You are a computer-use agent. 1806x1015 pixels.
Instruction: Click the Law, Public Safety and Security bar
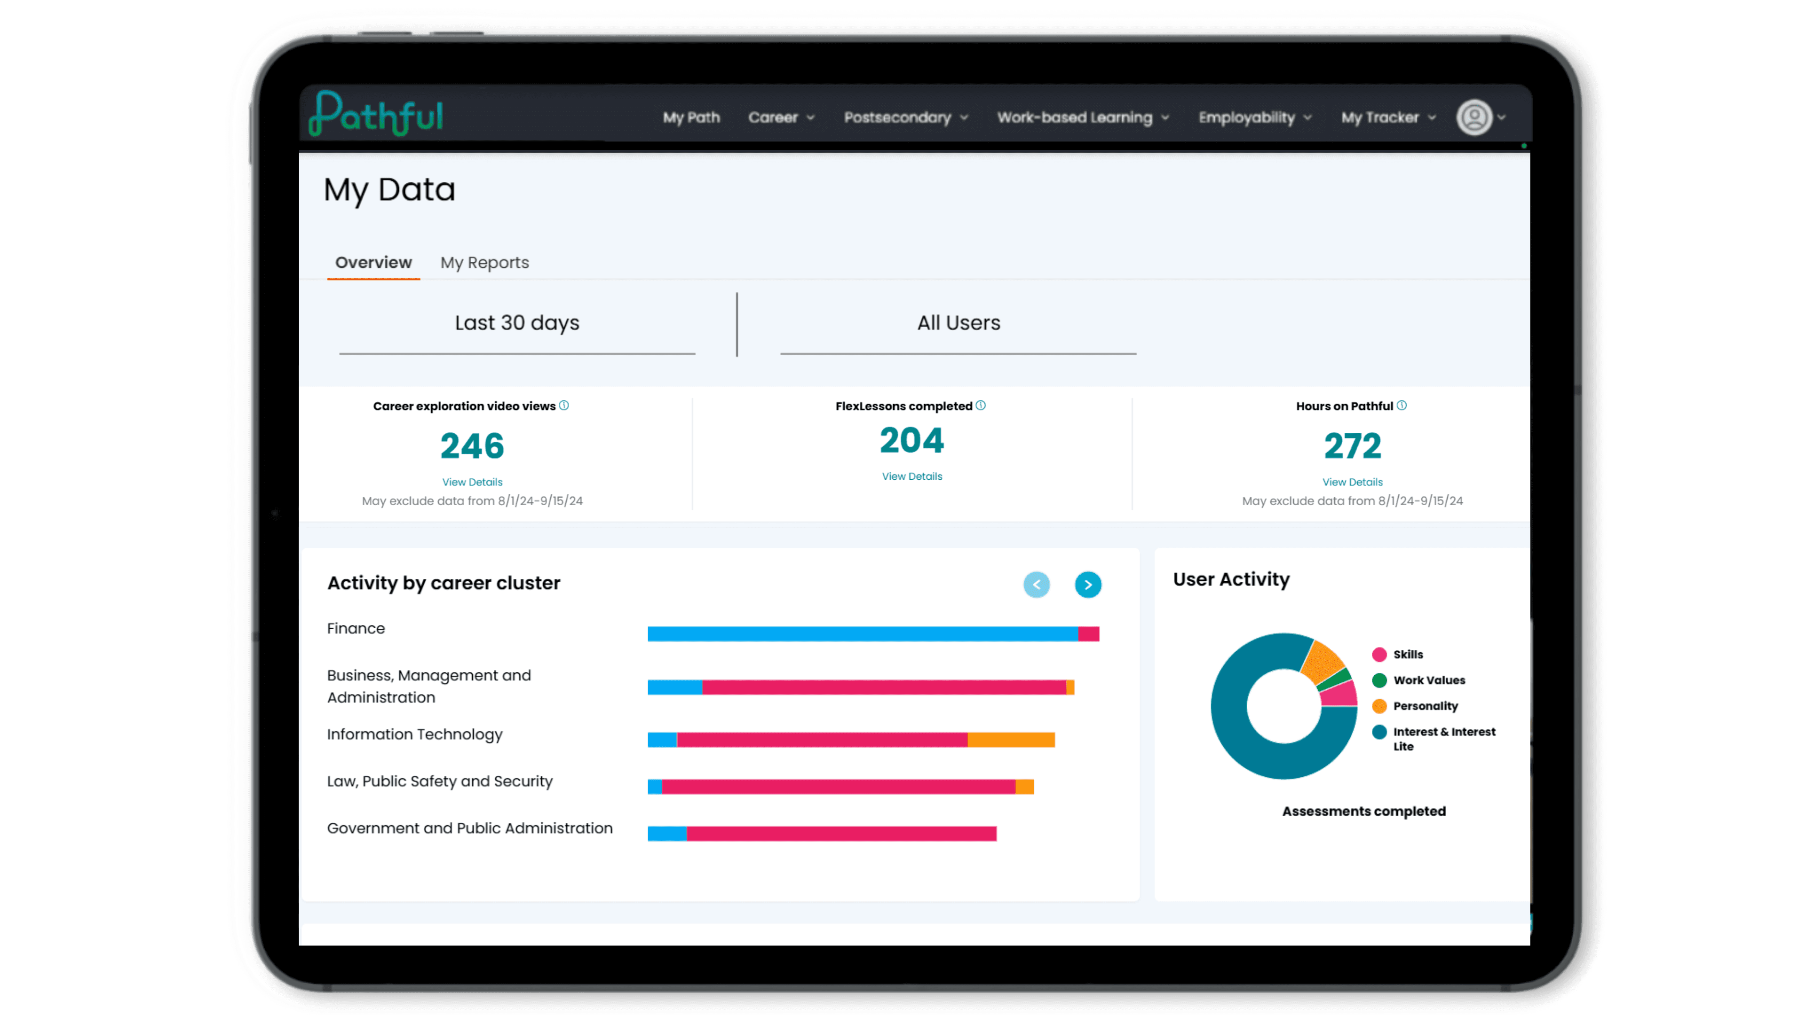pos(840,787)
